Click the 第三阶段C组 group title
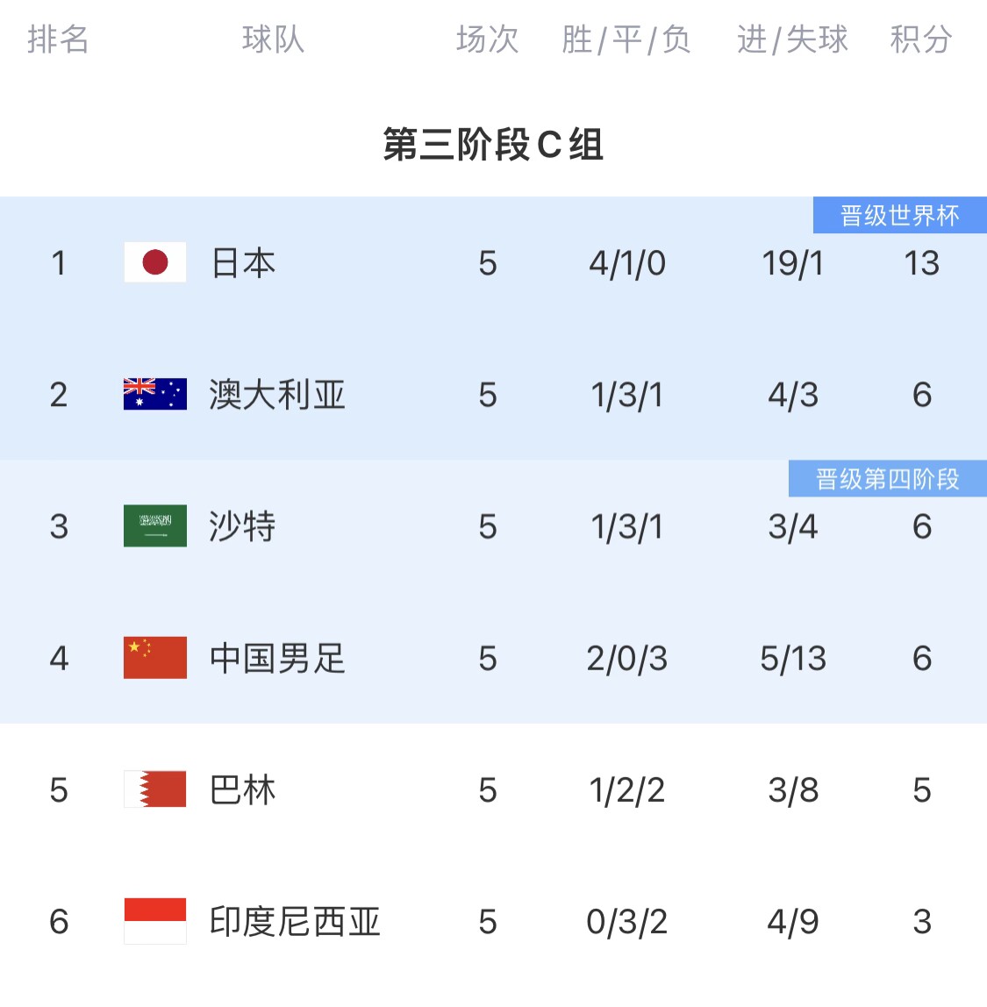The width and height of the screenshot is (987, 1007). pos(493,144)
